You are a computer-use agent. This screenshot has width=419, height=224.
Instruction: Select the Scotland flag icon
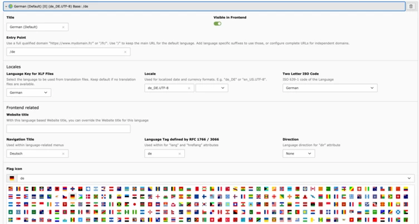pos(398,212)
